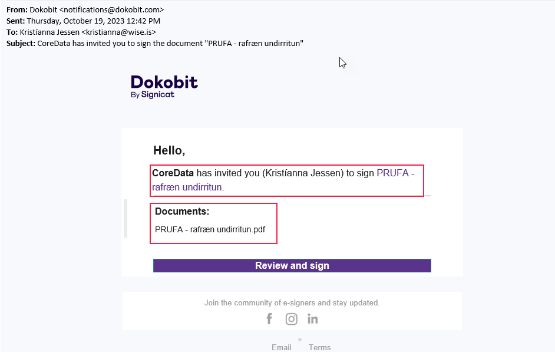Click the email Subject line text
Image resolution: width=555 pixels, height=352 pixels.
pos(170,44)
